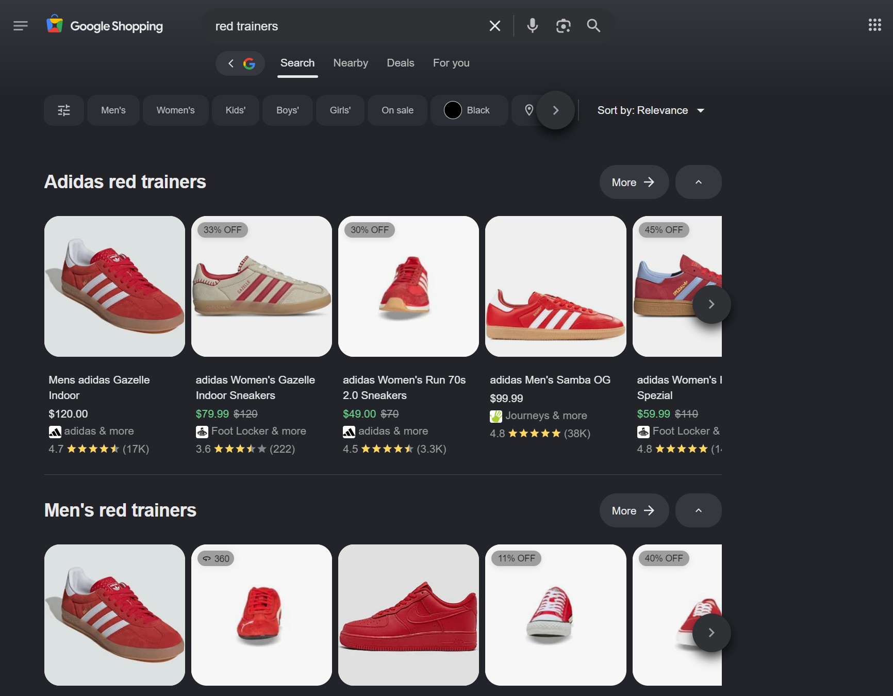Open the Google apps grid
The height and width of the screenshot is (696, 893).
point(874,25)
